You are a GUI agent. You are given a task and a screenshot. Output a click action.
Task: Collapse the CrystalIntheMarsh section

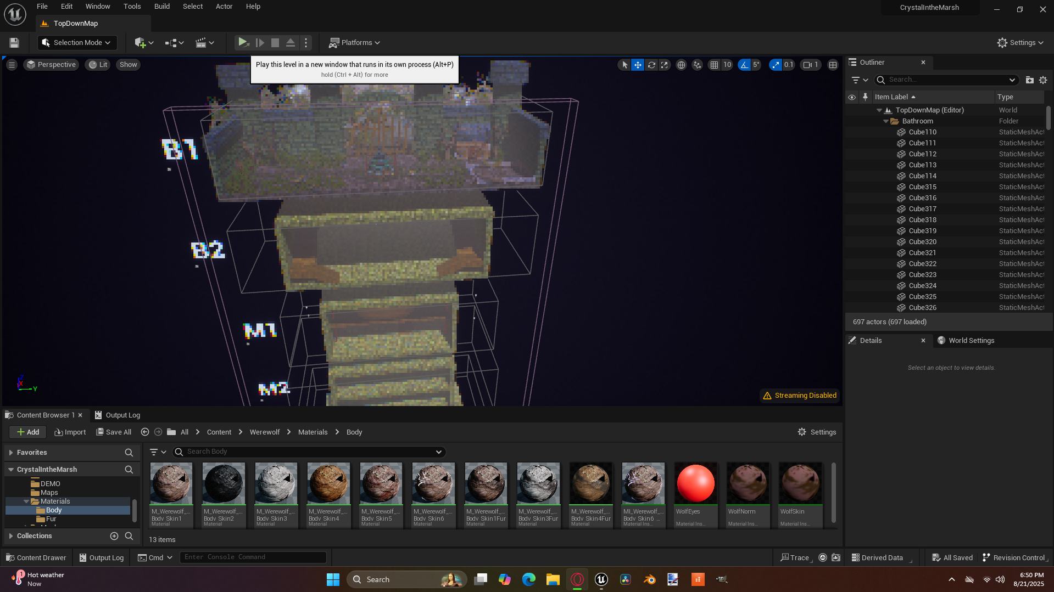pos(11,470)
